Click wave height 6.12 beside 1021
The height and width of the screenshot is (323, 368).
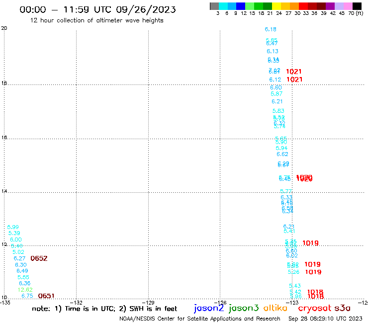point(275,80)
